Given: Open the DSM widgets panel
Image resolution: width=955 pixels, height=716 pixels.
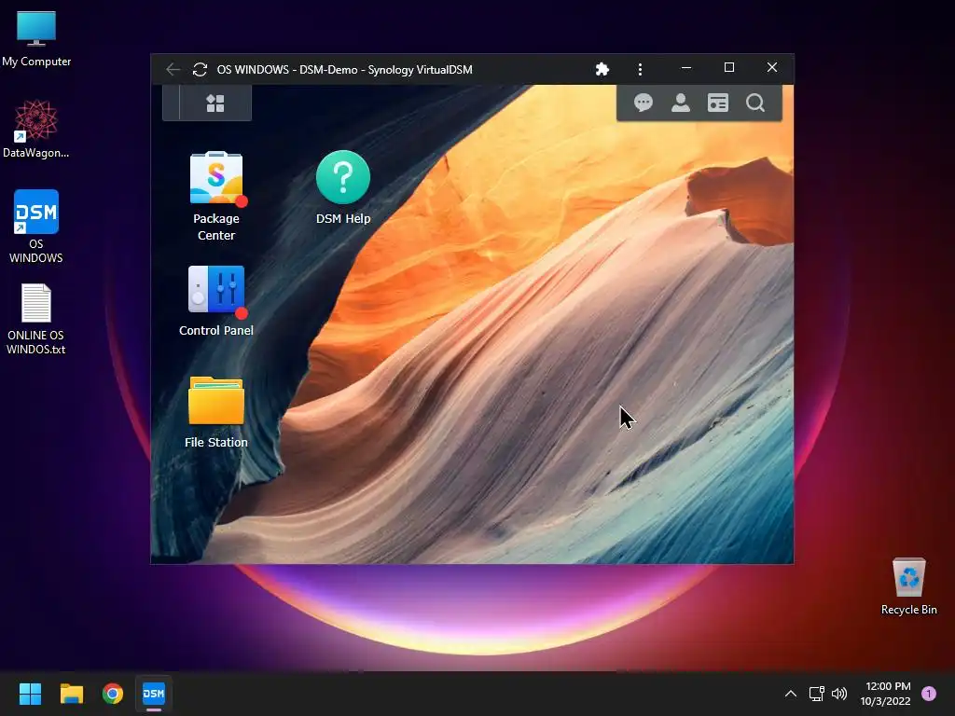Looking at the screenshot, I should [718, 103].
